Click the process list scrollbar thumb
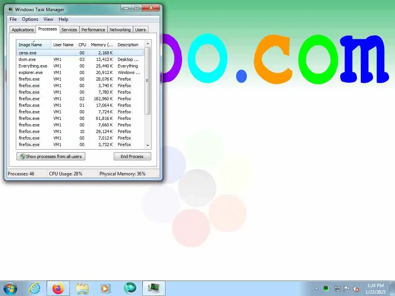Image resolution: width=395 pixels, height=296 pixels. click(x=148, y=81)
